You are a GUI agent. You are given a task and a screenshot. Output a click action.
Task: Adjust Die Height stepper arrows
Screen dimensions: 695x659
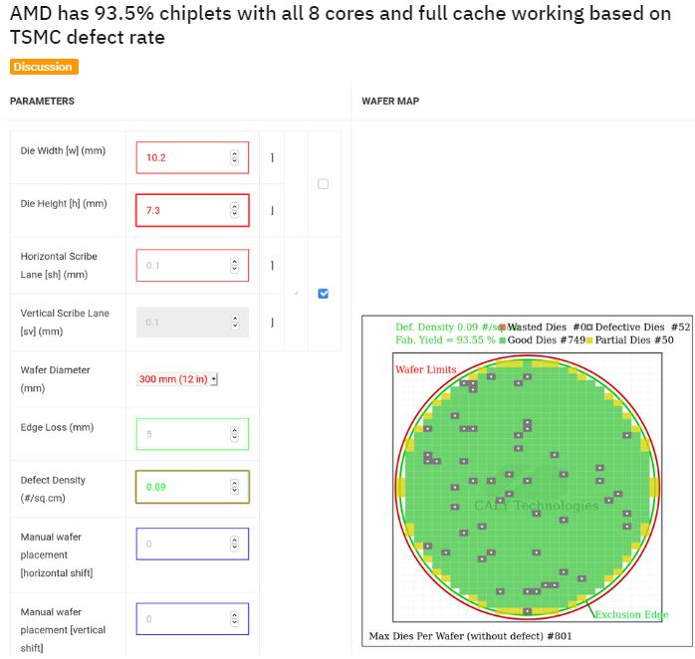(x=234, y=210)
